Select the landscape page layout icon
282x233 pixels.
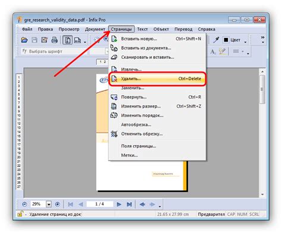click(77, 40)
